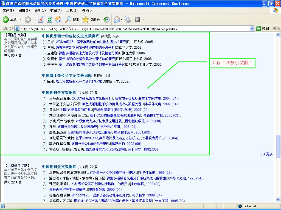Click the vertical scrollbar thumb

point(278,146)
